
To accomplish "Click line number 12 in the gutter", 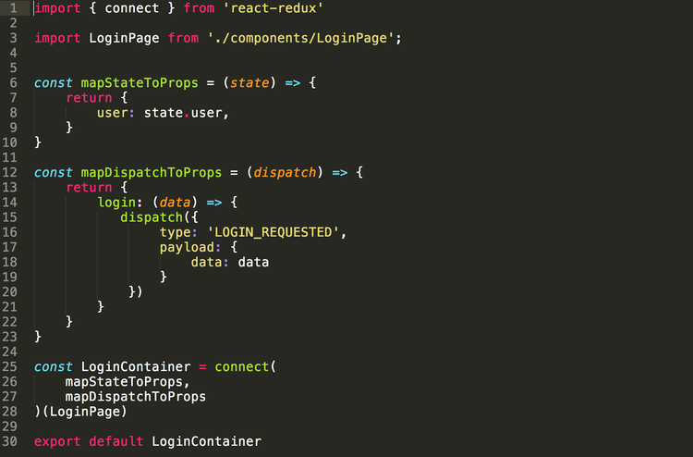I will click(x=10, y=173).
